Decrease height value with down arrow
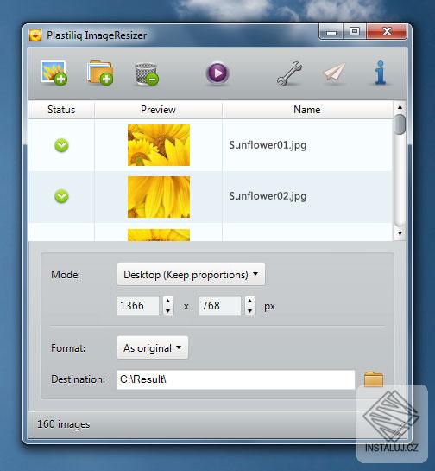The height and width of the screenshot is (471, 435). (250, 311)
